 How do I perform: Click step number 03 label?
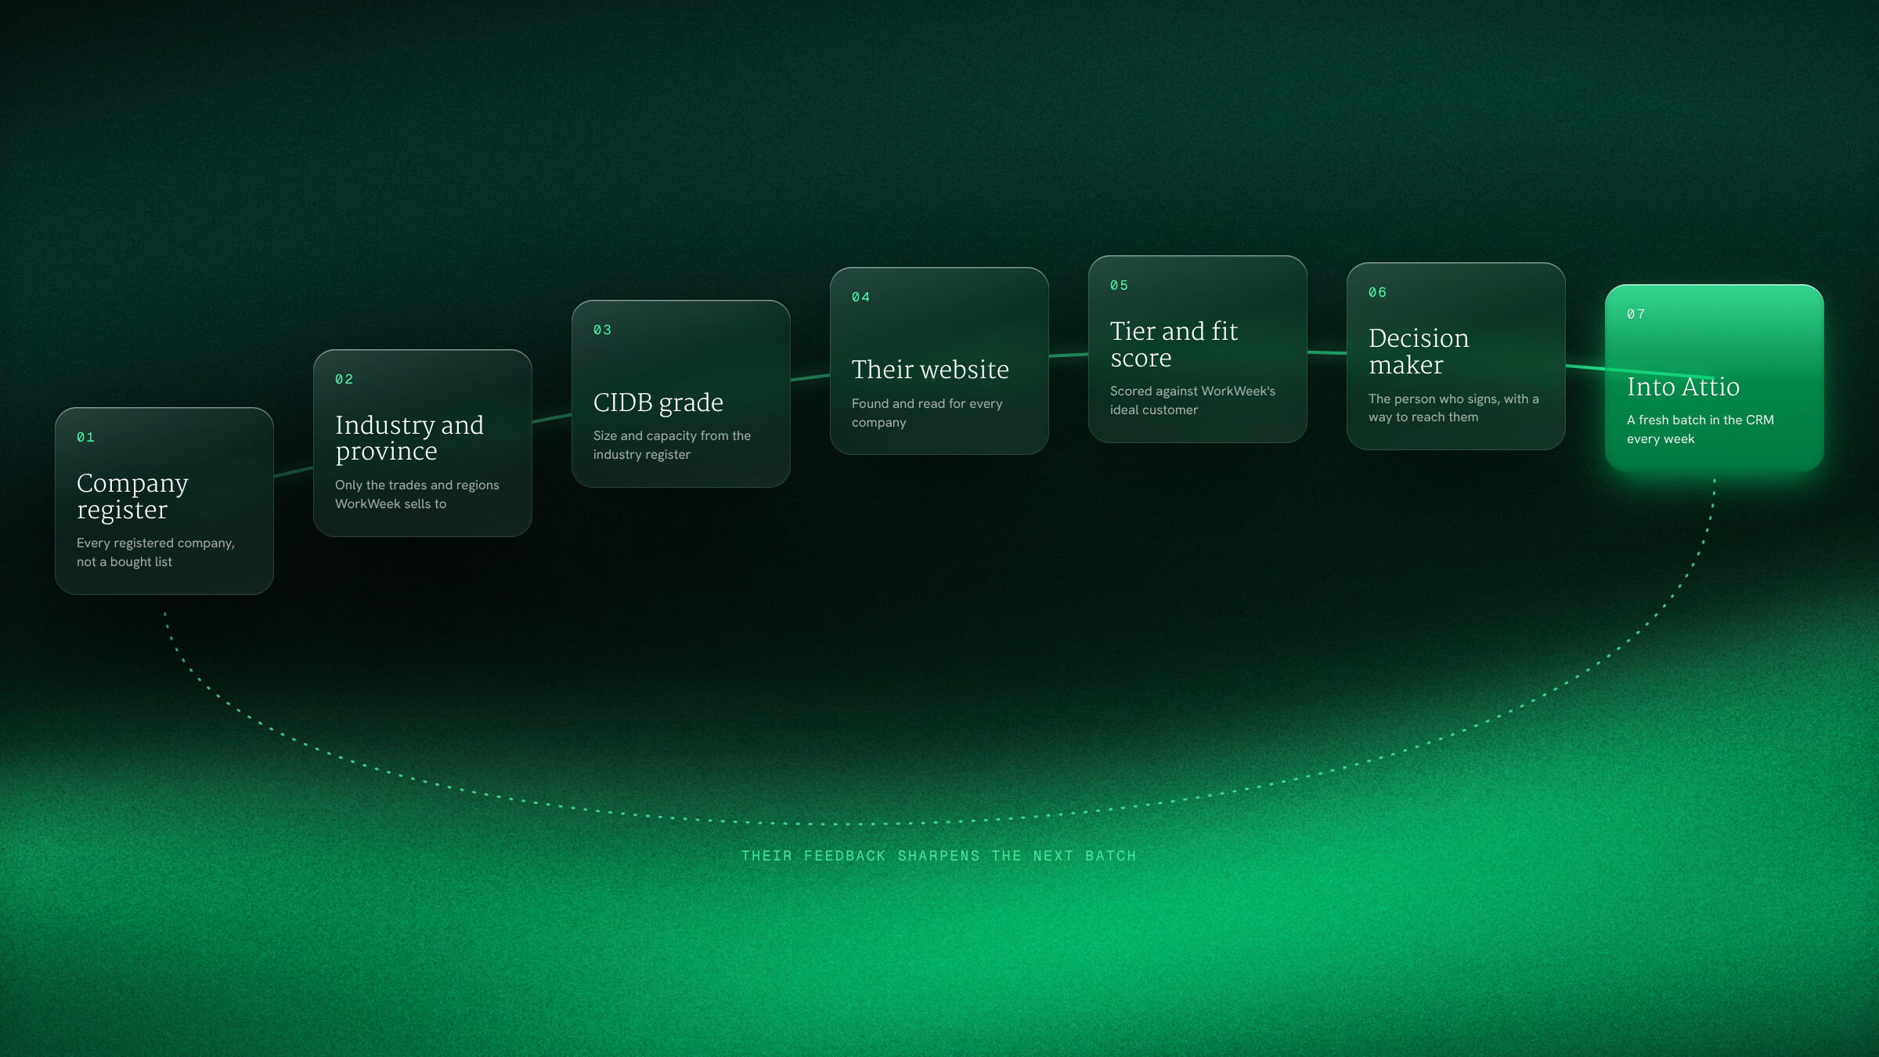602,330
